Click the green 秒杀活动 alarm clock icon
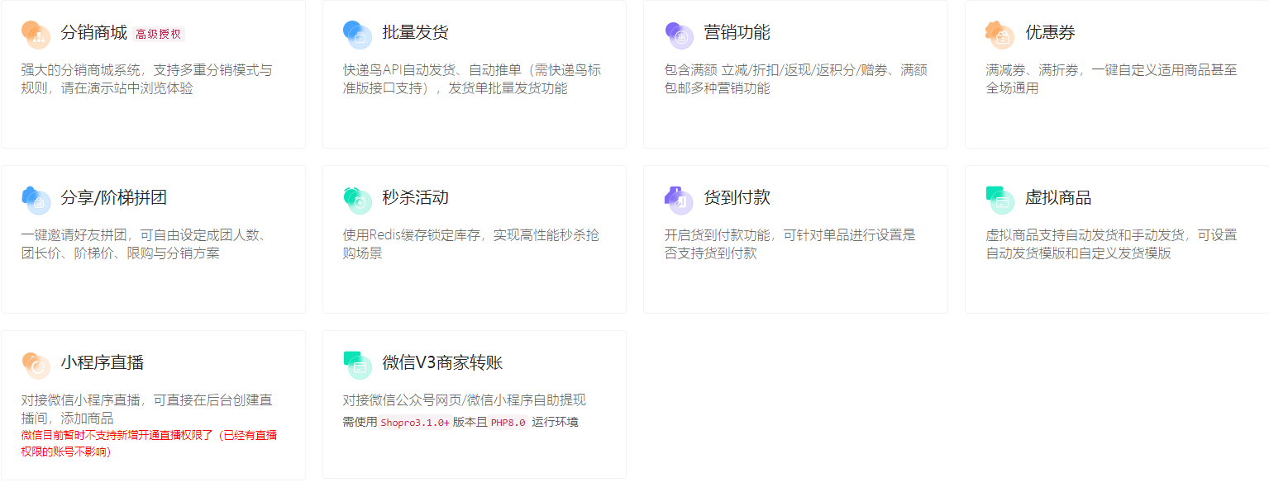 coord(357,199)
